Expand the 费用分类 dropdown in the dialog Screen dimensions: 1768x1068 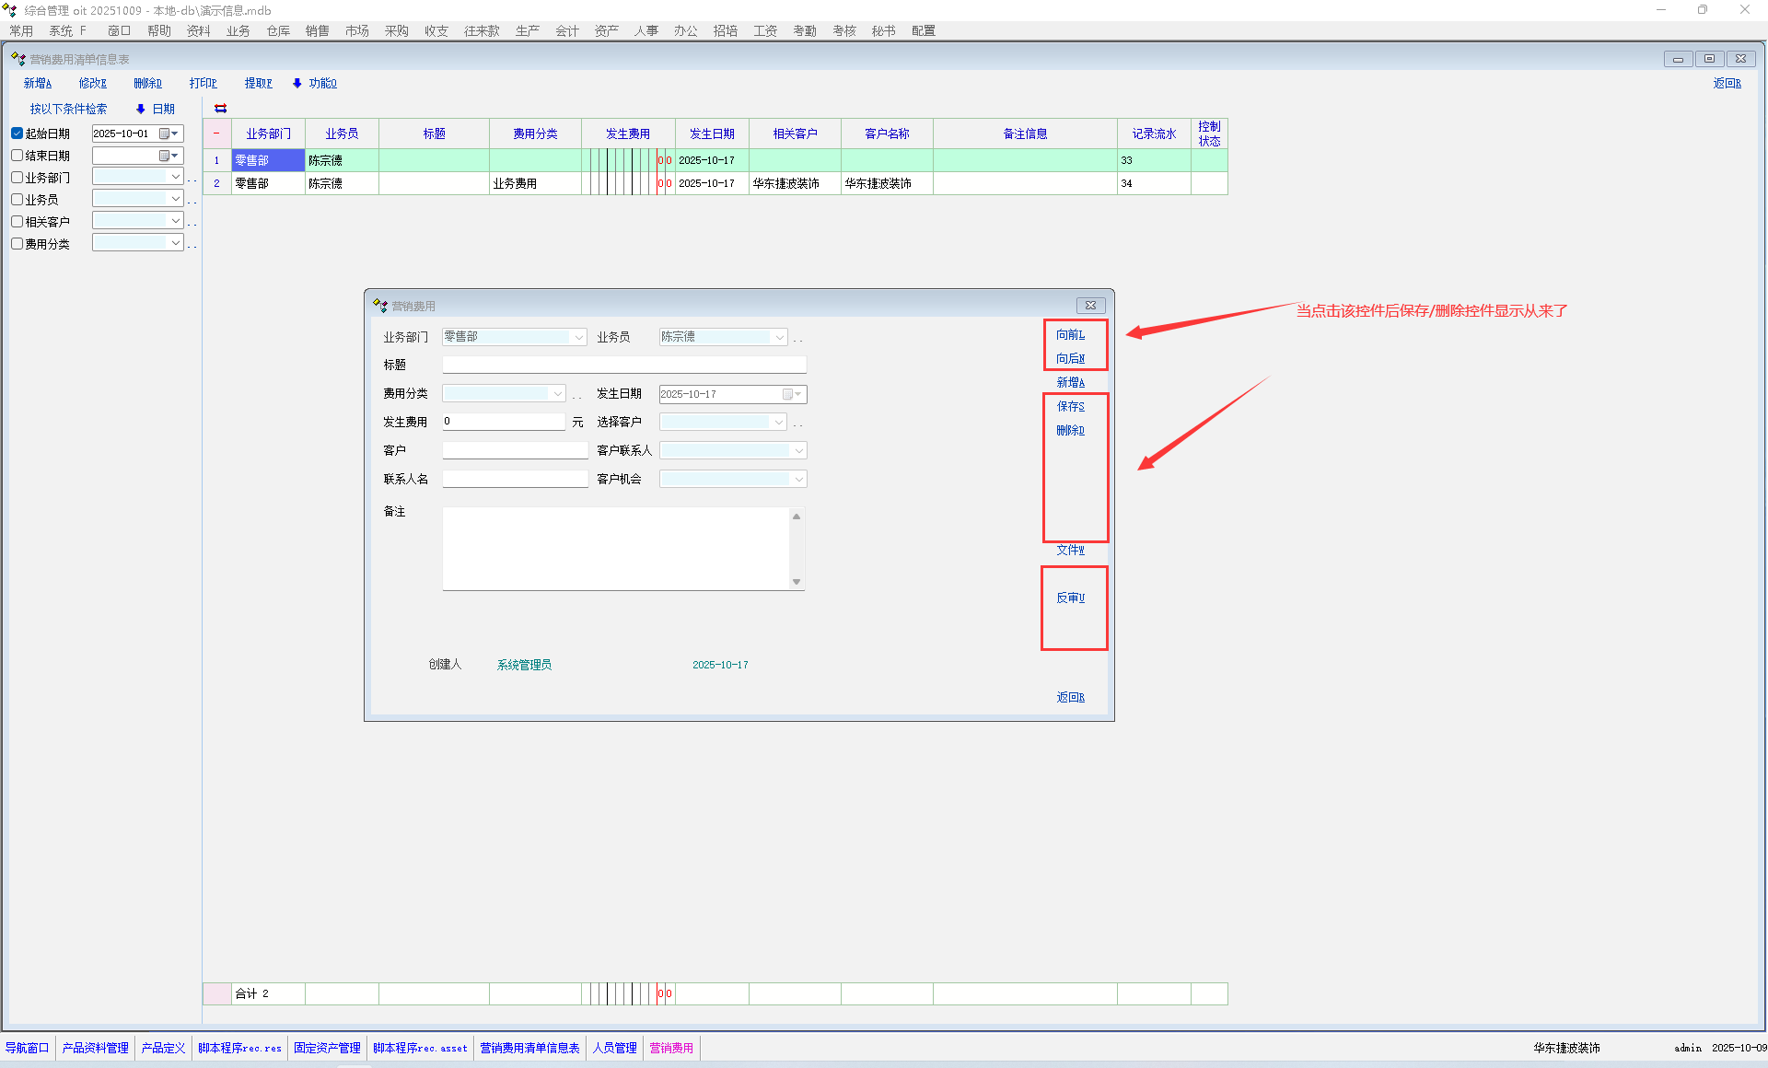point(557,394)
